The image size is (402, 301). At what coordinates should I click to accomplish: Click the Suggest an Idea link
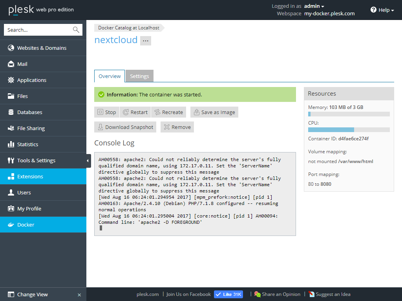[x=333, y=294]
